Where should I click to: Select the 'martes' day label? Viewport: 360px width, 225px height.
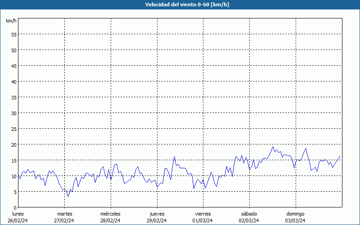[x=64, y=214]
